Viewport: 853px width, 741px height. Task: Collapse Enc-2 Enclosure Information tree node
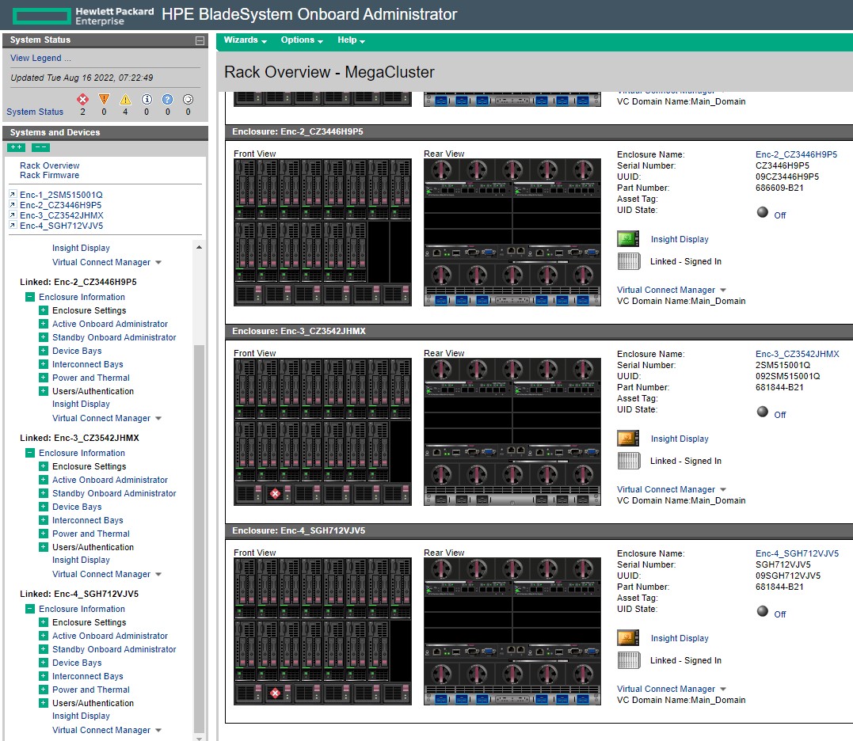(x=30, y=297)
